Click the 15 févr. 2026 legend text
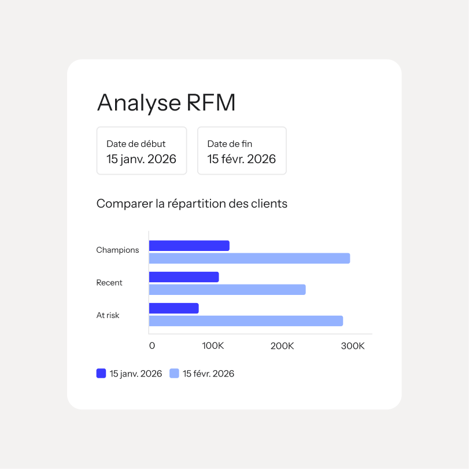 click(x=209, y=374)
